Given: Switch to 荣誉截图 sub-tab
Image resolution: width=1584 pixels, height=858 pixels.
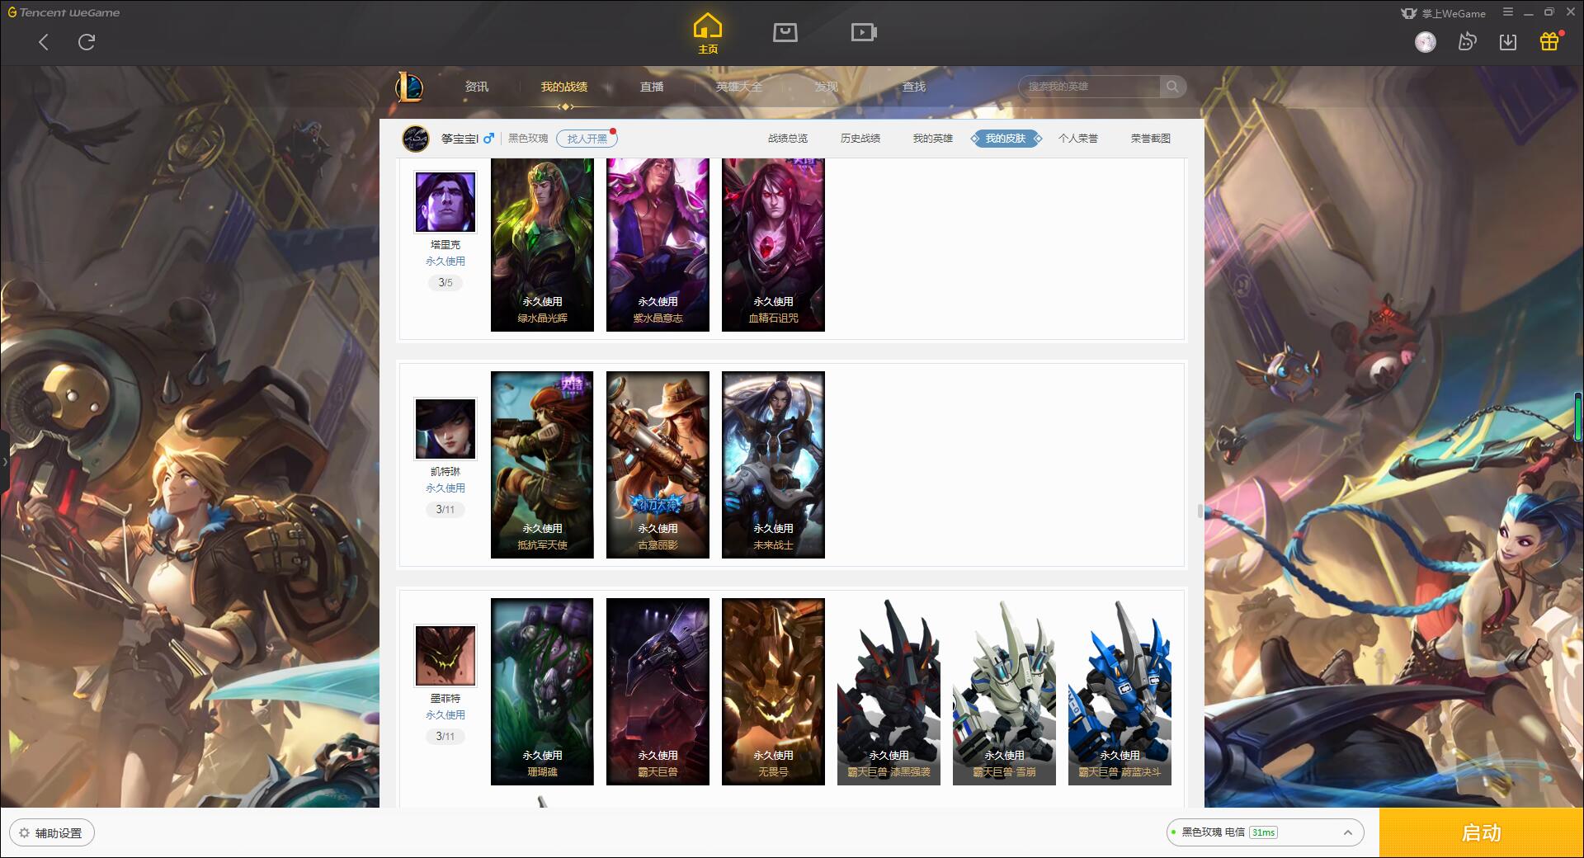Looking at the screenshot, I should coord(1151,139).
